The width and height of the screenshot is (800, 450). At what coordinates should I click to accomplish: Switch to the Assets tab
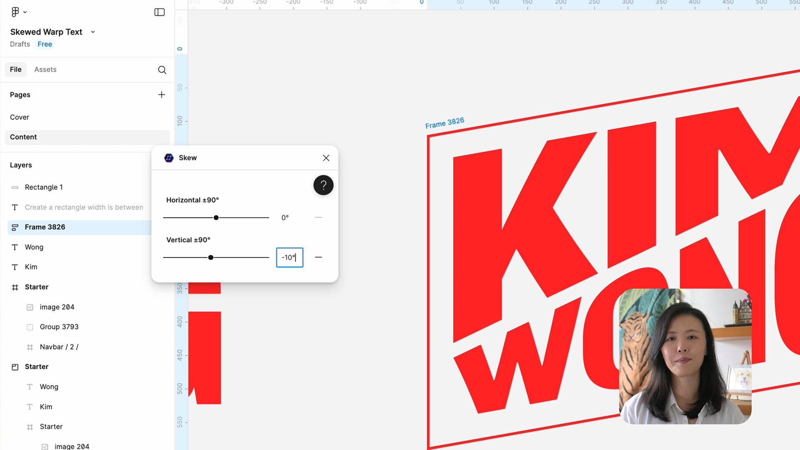coord(45,70)
